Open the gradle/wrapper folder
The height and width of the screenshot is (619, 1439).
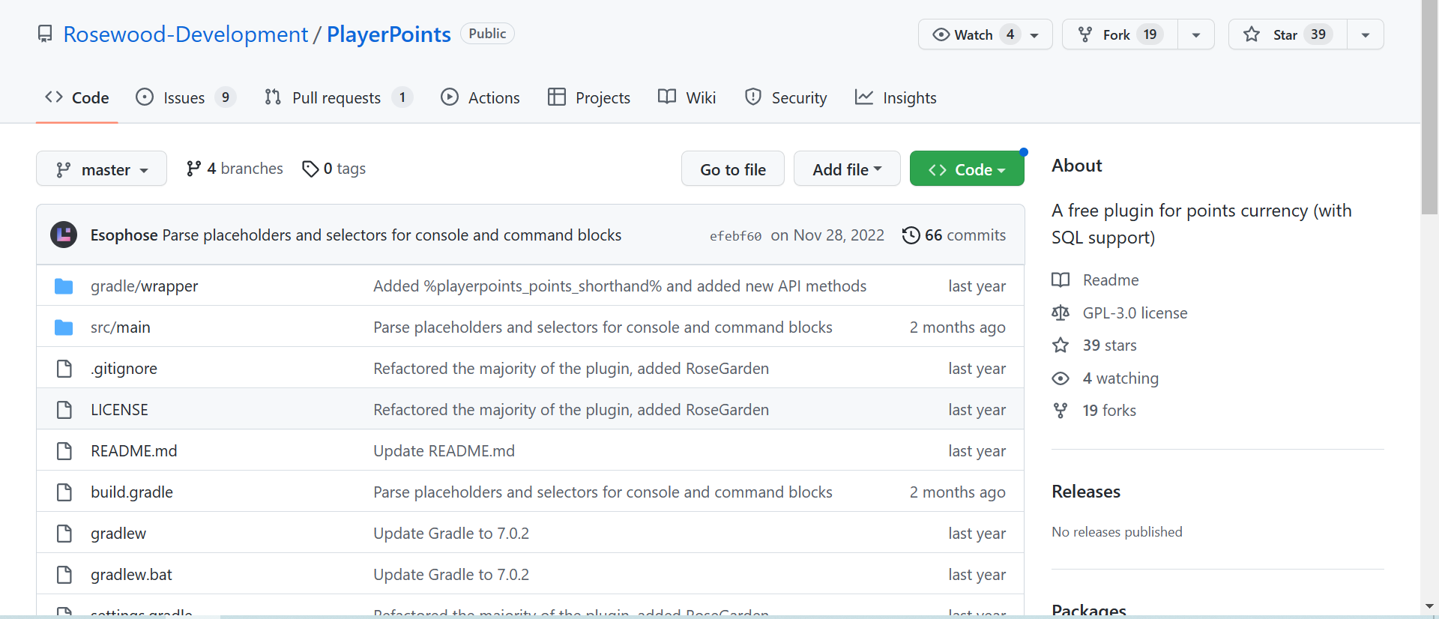coord(145,286)
